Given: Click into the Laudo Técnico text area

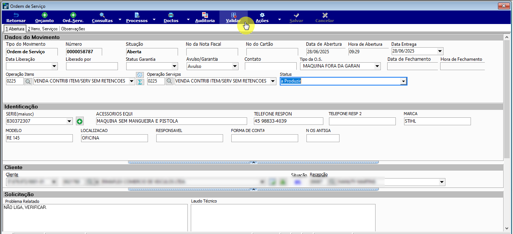Looking at the screenshot, I should pos(283,217).
